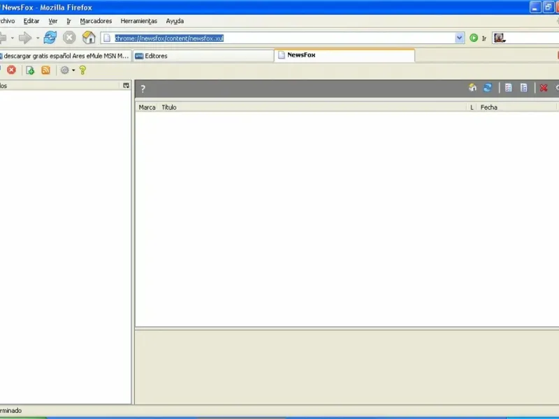
Task: Click the gray stop loading button
Action: (x=69, y=38)
